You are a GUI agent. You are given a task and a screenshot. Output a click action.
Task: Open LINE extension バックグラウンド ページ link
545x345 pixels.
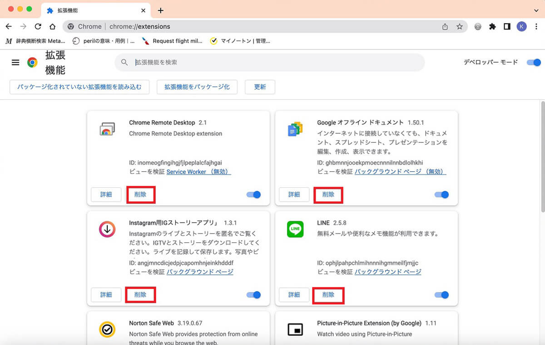click(388, 272)
